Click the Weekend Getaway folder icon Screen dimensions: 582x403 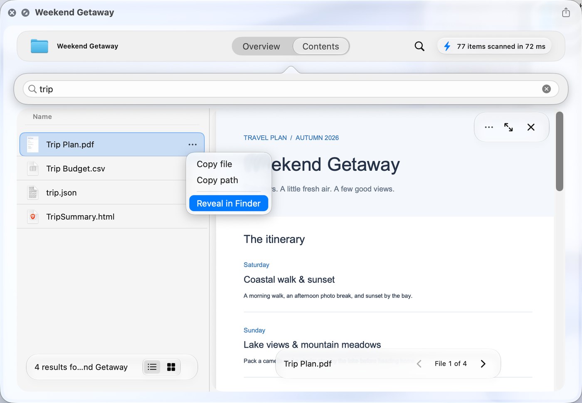coord(39,46)
